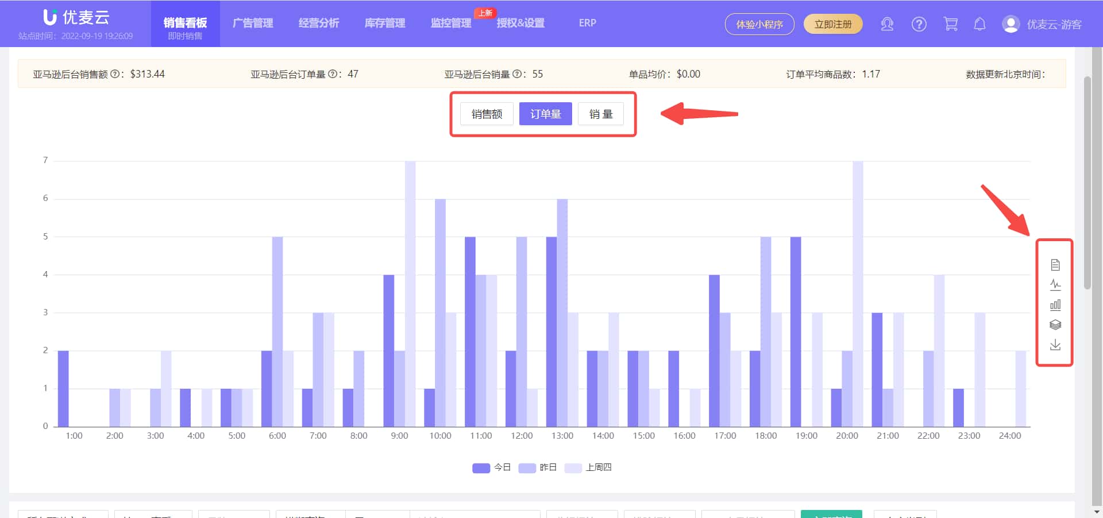Image resolution: width=1103 pixels, height=518 pixels.
Task: Select the 销量 metric option
Action: pos(601,113)
